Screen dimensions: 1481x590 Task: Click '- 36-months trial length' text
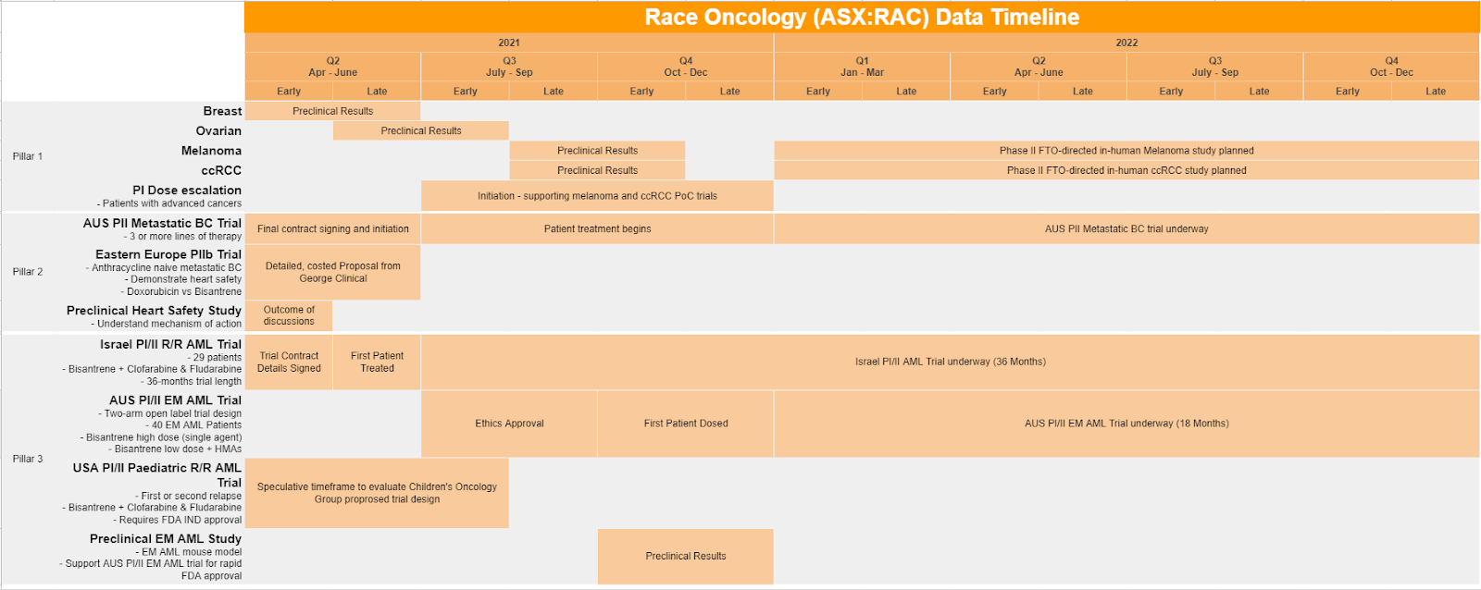[191, 381]
